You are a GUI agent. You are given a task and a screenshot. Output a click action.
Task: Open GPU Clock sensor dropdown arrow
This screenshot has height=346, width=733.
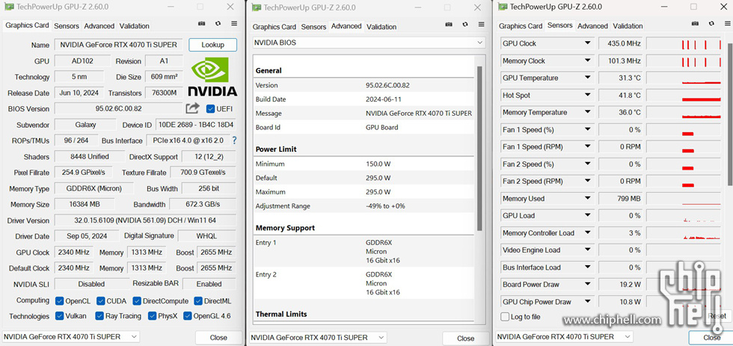587,43
